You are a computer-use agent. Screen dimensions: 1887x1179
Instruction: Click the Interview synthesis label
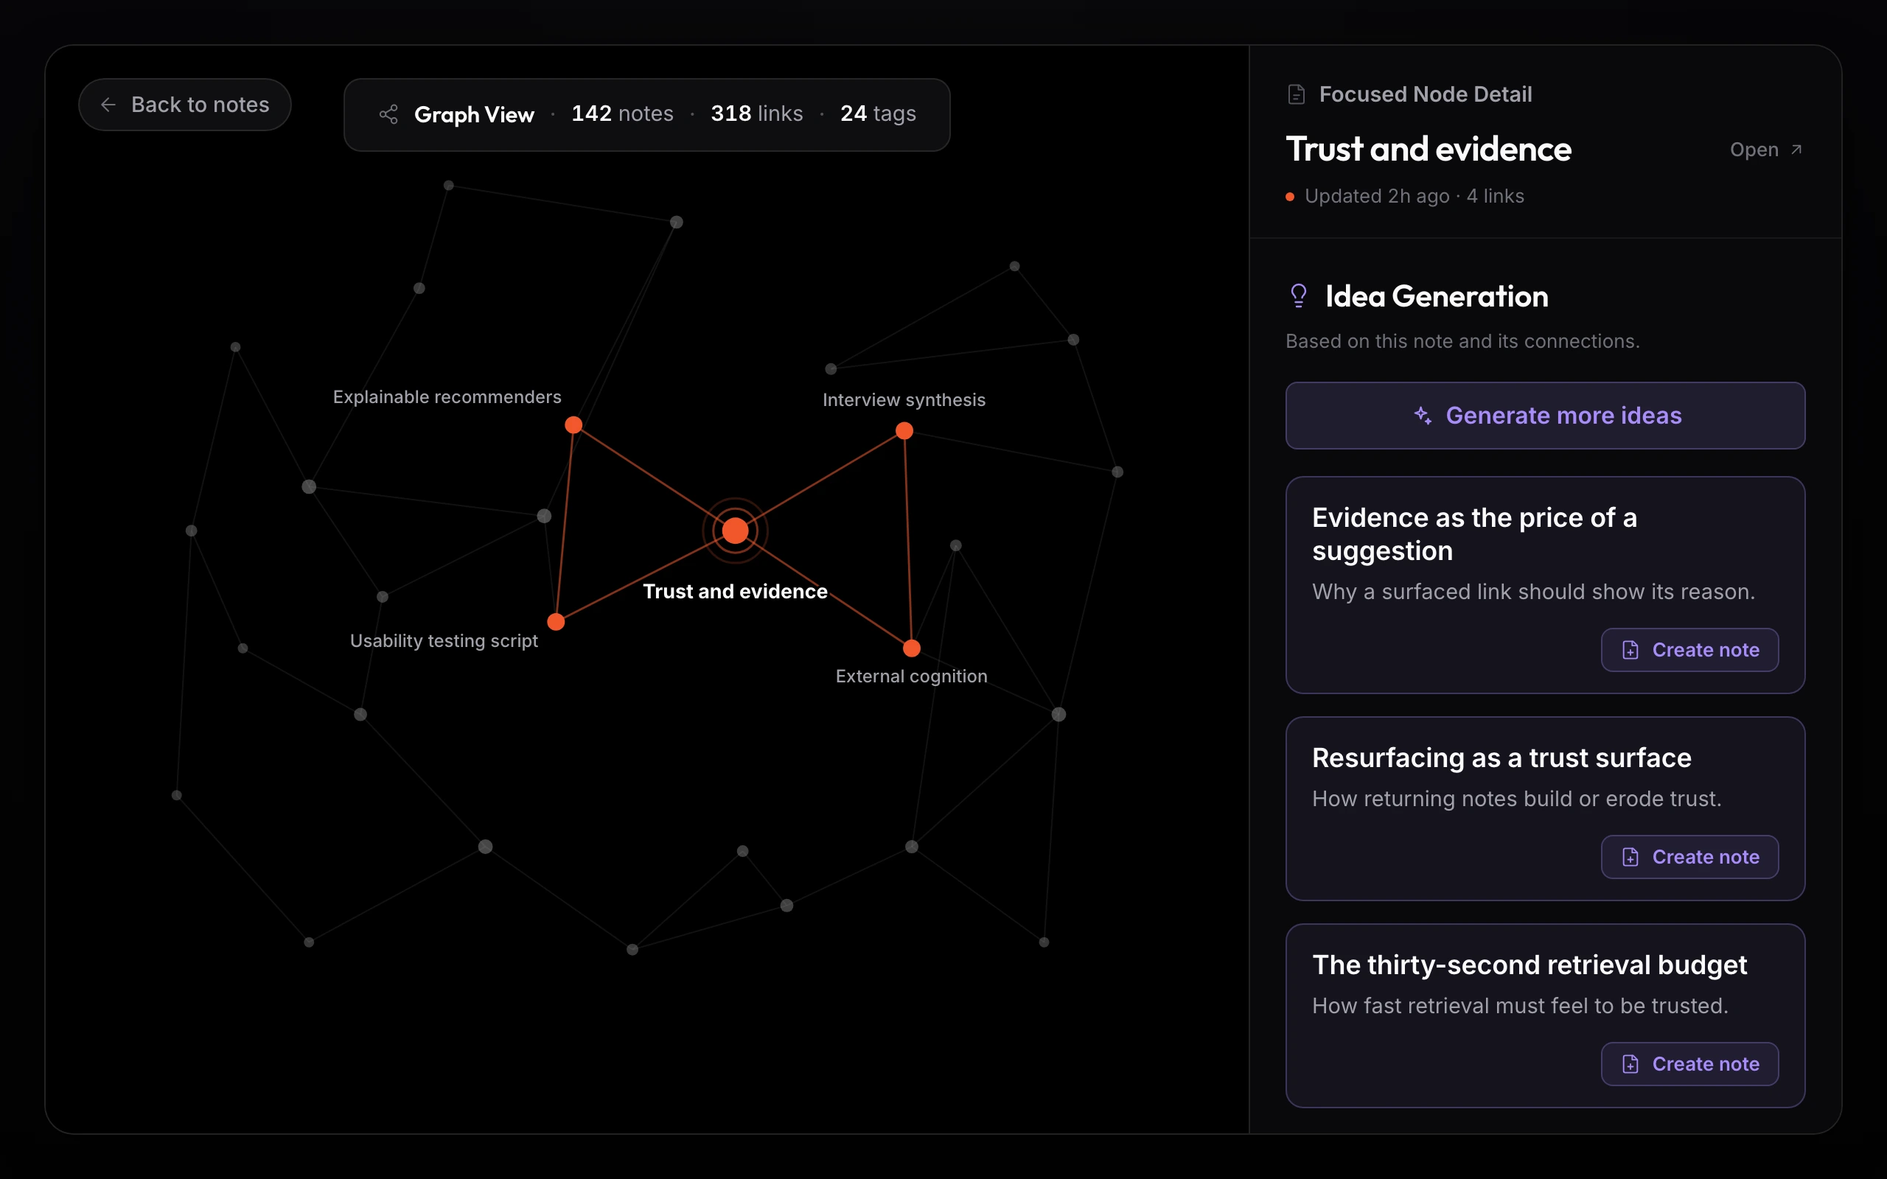click(904, 400)
